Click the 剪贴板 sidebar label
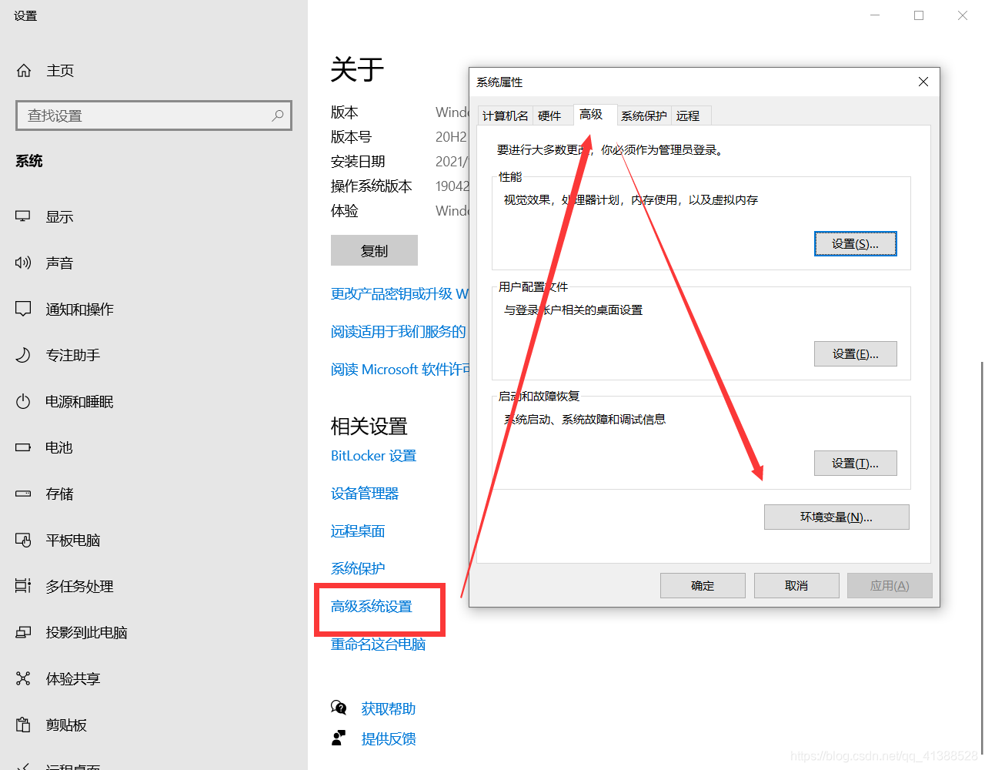This screenshot has height=770, width=985. [x=66, y=725]
